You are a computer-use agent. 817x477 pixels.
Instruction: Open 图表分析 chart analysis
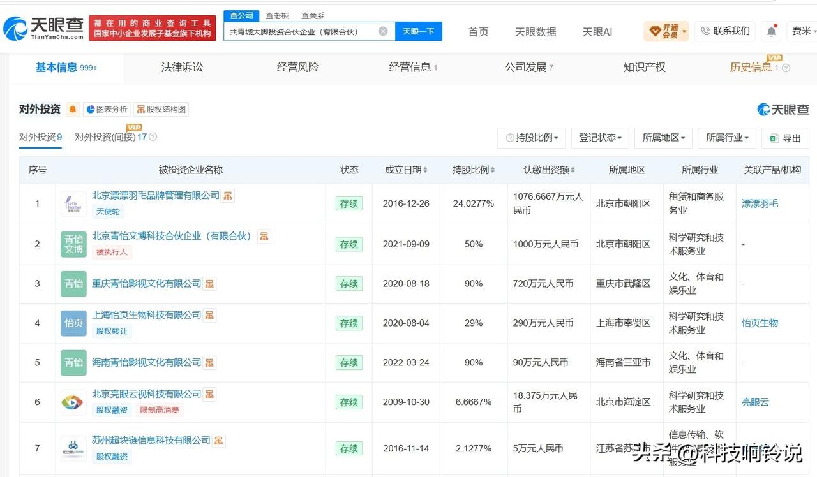107,110
